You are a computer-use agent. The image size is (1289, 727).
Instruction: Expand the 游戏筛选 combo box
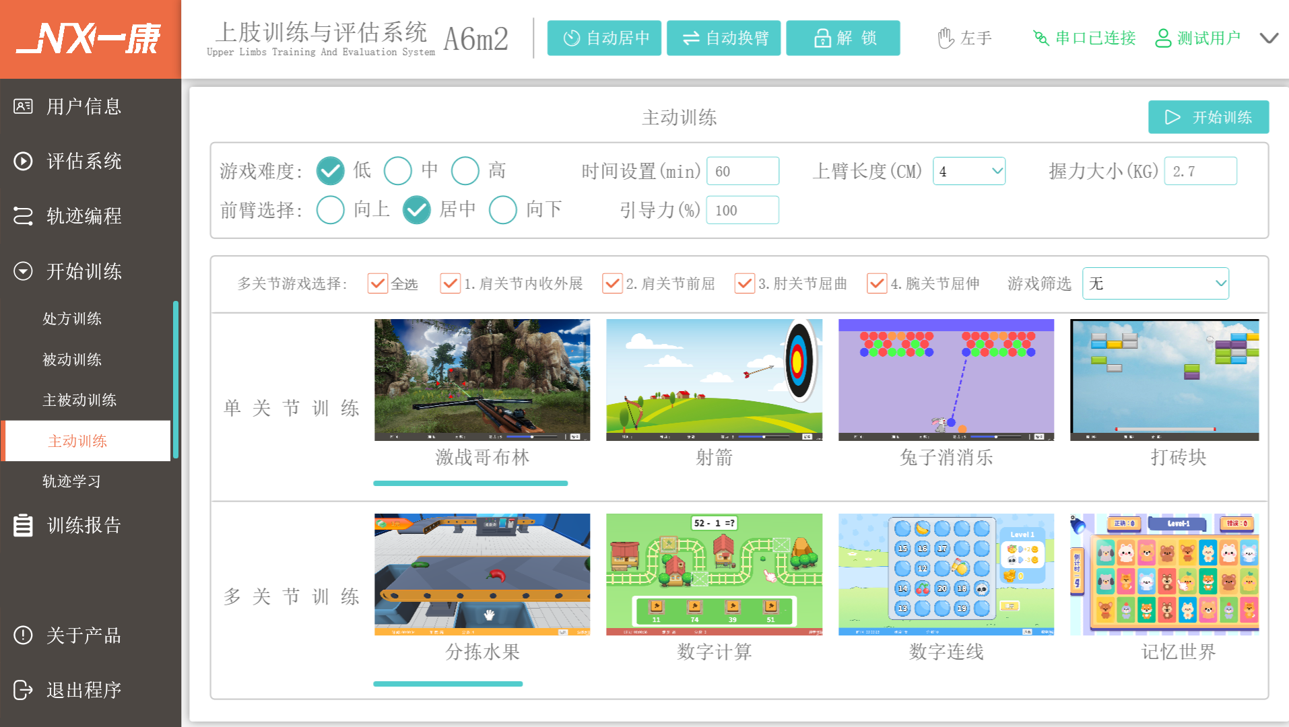point(1155,283)
